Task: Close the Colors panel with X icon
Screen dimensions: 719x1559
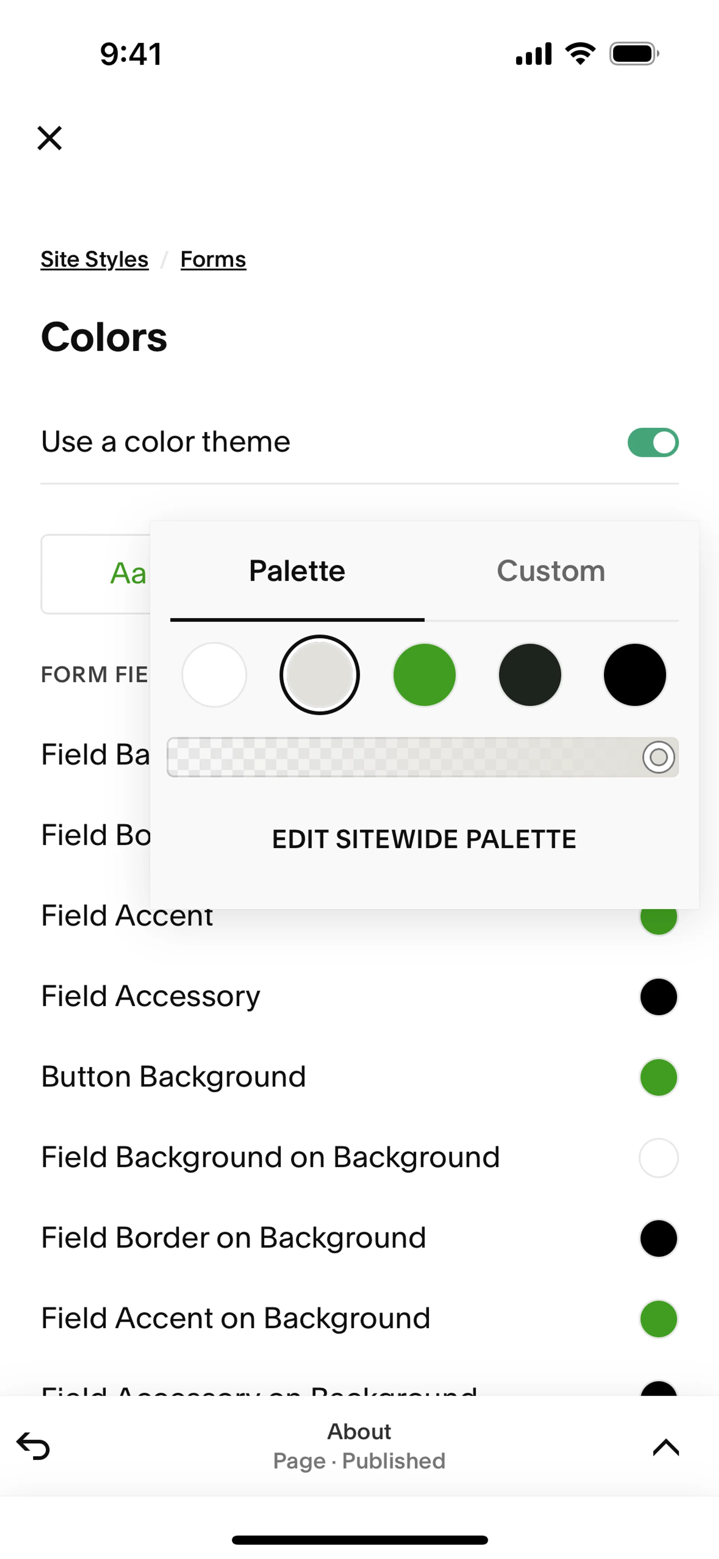Action: point(50,138)
